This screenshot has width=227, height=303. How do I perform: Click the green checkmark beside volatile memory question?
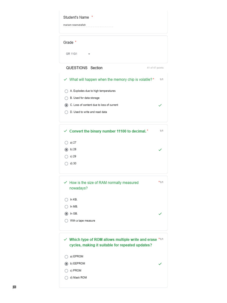click(x=65, y=80)
